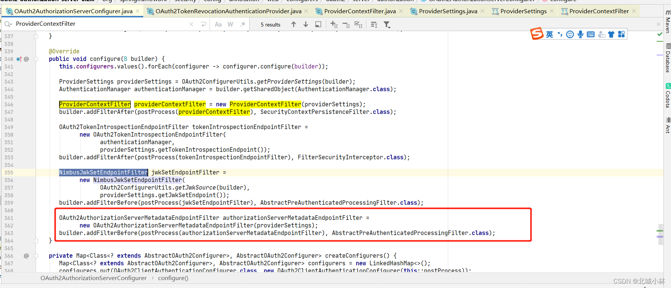The width and height of the screenshot is (671, 288).
Task: Select all occurrences icon in search bar
Action: (358, 25)
